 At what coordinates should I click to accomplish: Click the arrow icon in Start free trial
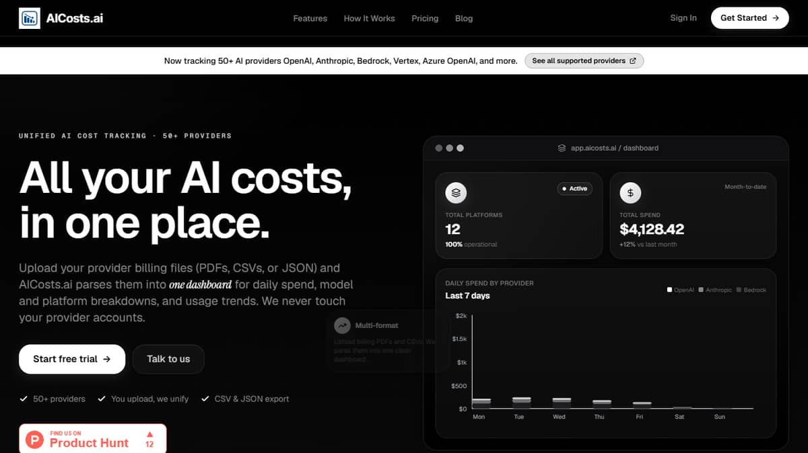point(106,359)
